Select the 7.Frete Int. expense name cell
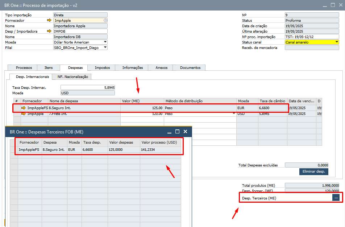 point(84,114)
